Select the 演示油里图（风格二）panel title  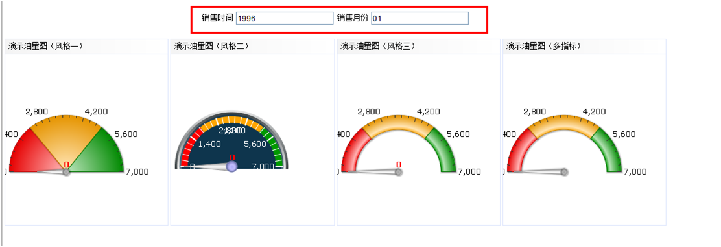coord(212,46)
